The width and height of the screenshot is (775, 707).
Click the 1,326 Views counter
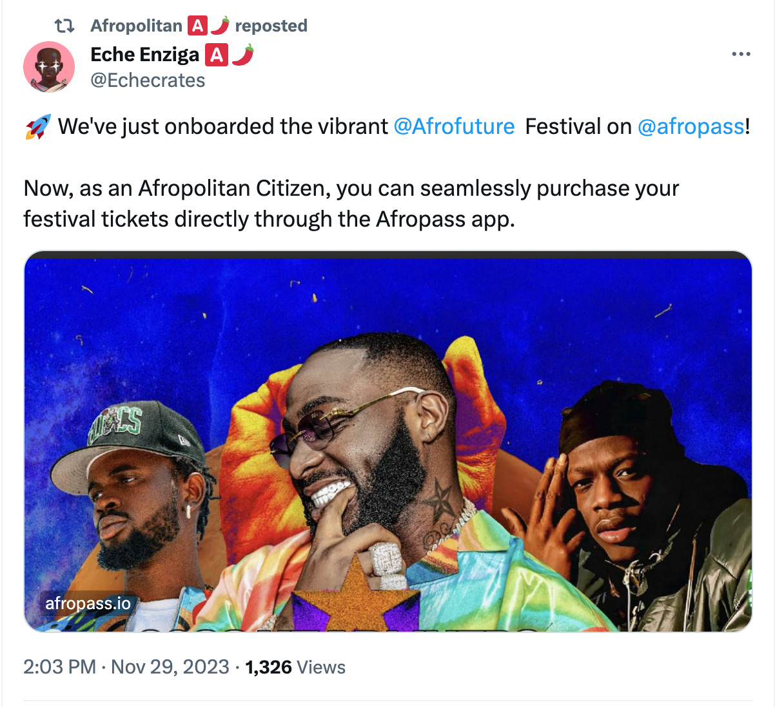point(295,667)
